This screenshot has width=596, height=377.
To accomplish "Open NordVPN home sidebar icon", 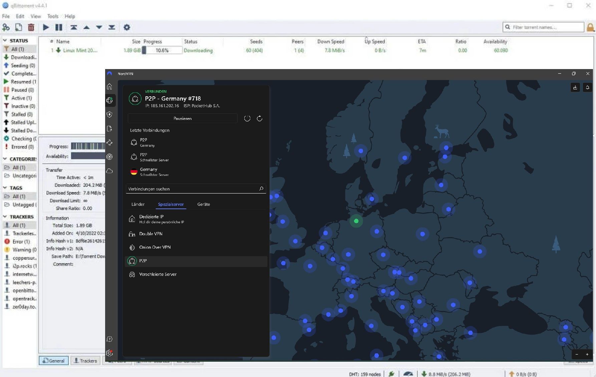I will 109,87.
